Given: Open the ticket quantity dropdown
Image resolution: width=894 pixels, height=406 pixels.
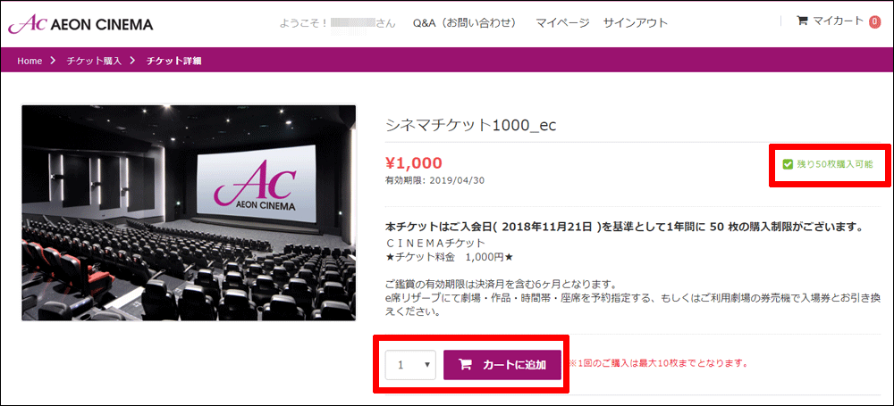Looking at the screenshot, I should (x=410, y=365).
